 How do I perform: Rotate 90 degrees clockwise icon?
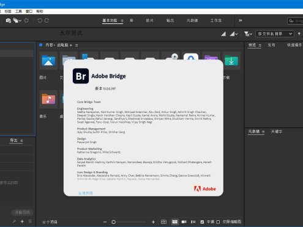[47, 20]
